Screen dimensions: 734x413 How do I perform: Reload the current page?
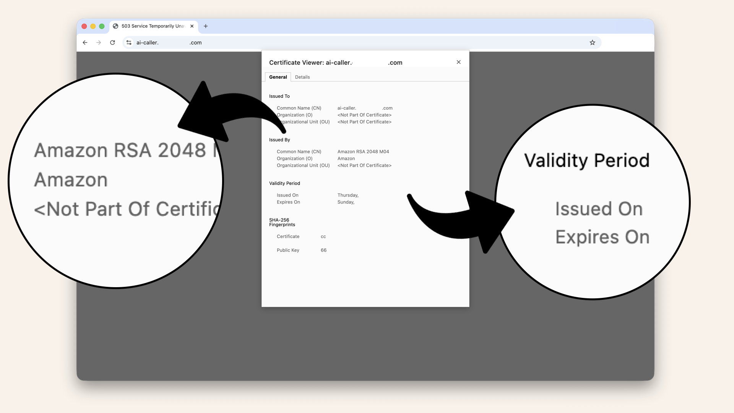tap(112, 42)
